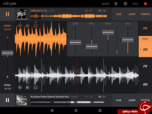Tap Android home button
The image size is (152, 114).
click(x=76, y=110)
